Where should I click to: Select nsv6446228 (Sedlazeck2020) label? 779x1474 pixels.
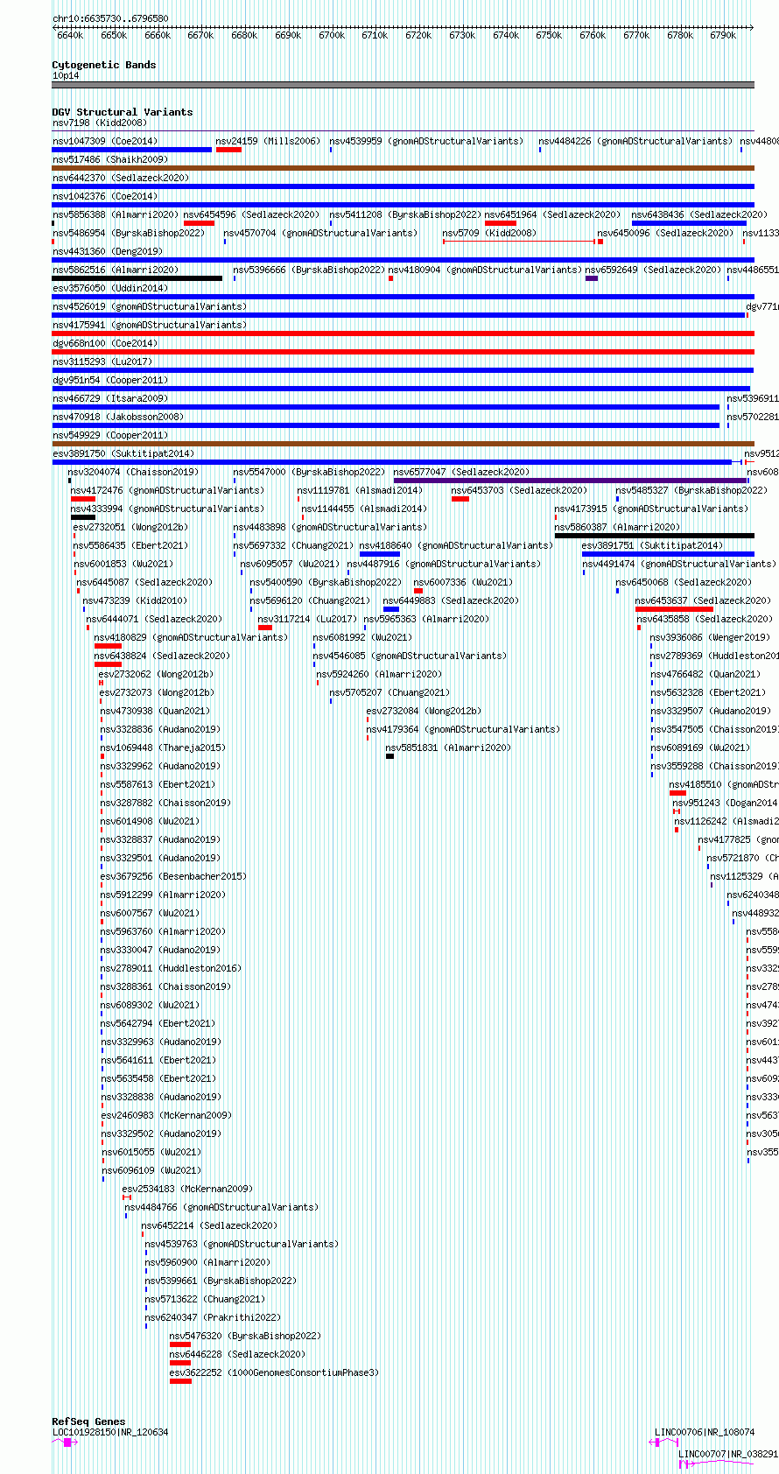point(237,1354)
